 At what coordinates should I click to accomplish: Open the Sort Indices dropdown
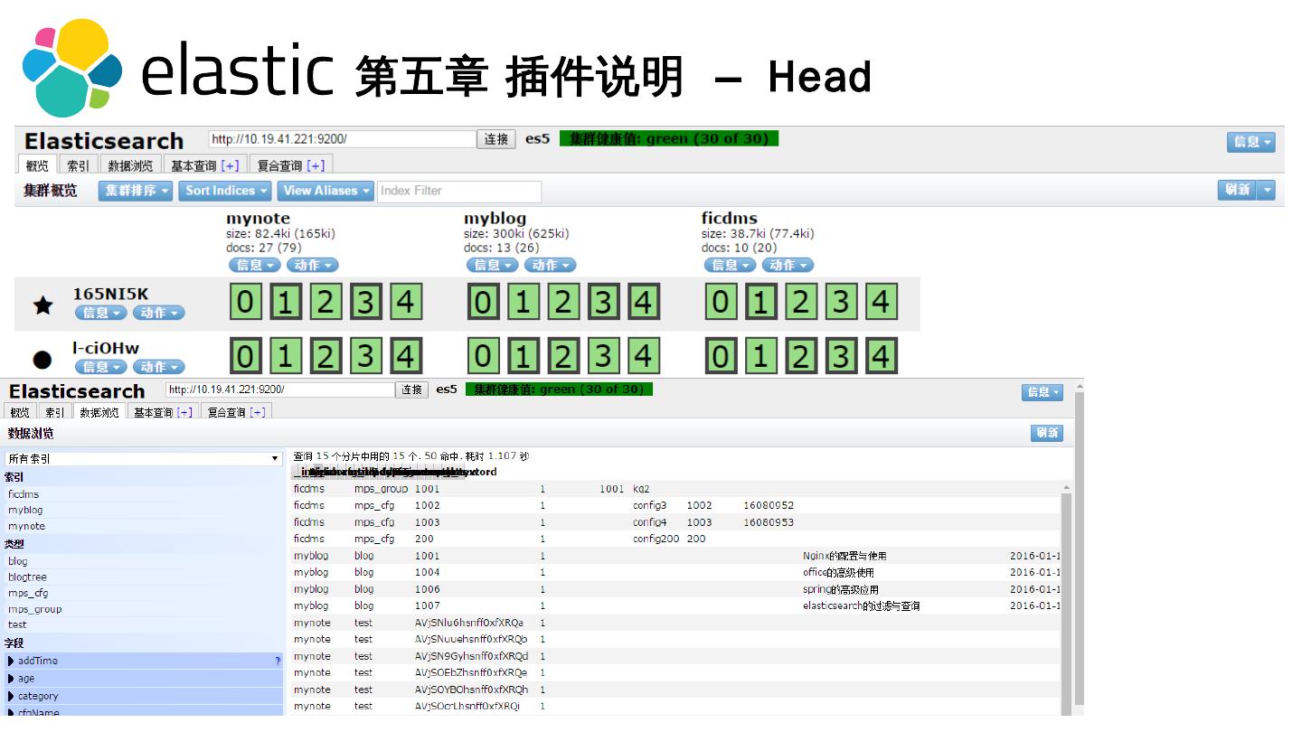[226, 191]
